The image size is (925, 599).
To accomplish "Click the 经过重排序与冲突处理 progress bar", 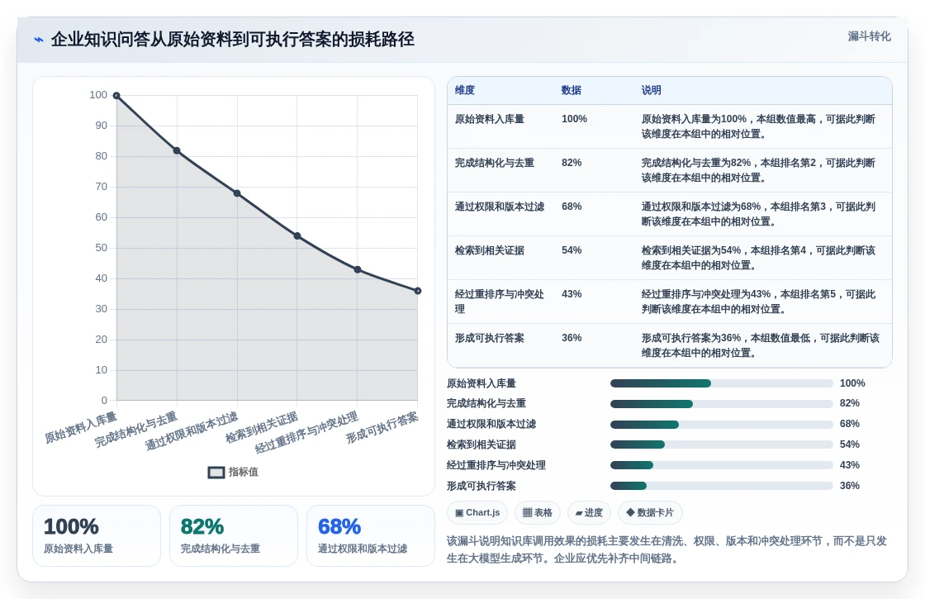I will pos(722,466).
